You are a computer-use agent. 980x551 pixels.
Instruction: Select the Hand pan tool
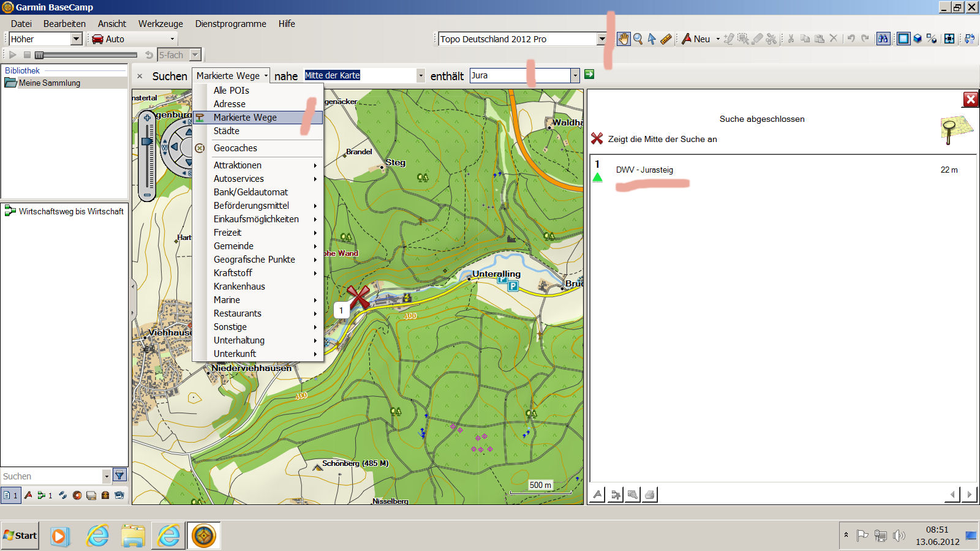point(624,39)
